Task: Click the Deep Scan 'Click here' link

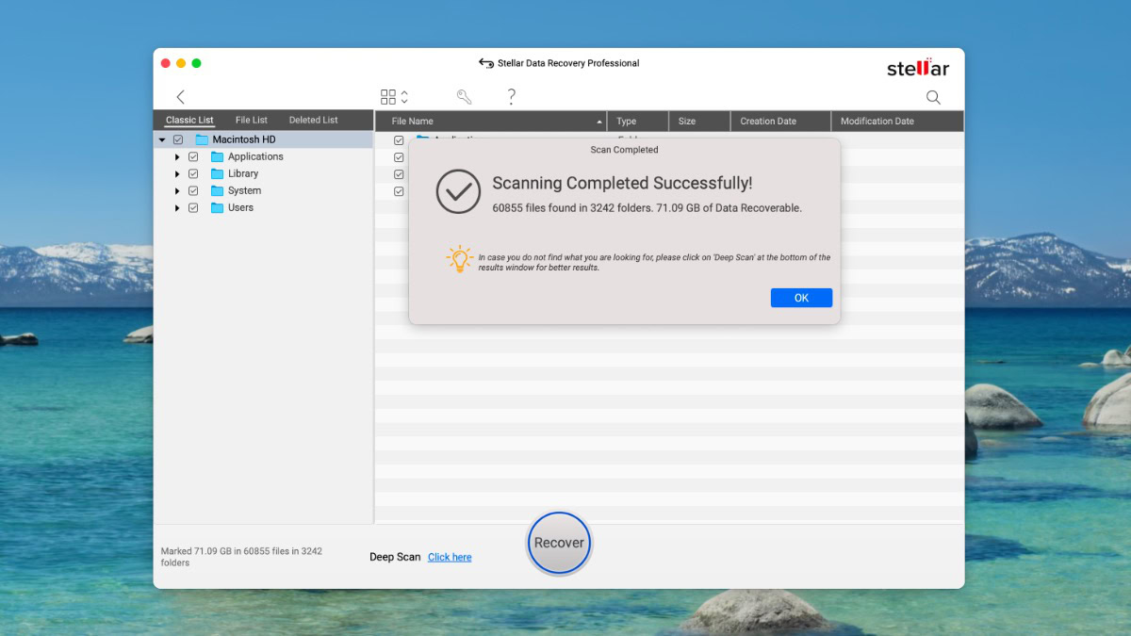Action: [450, 557]
